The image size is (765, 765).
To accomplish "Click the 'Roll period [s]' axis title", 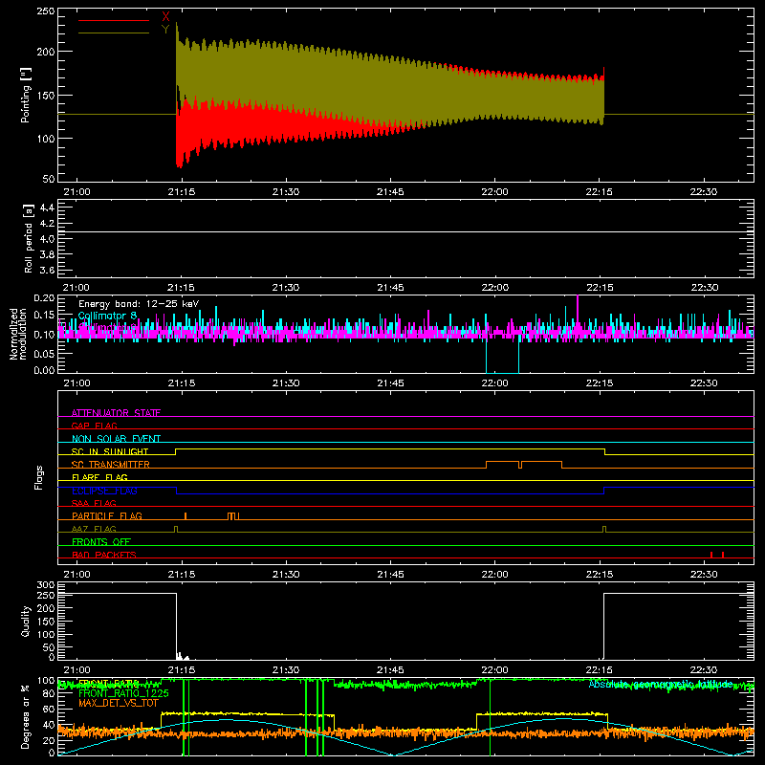I will click(x=28, y=238).
